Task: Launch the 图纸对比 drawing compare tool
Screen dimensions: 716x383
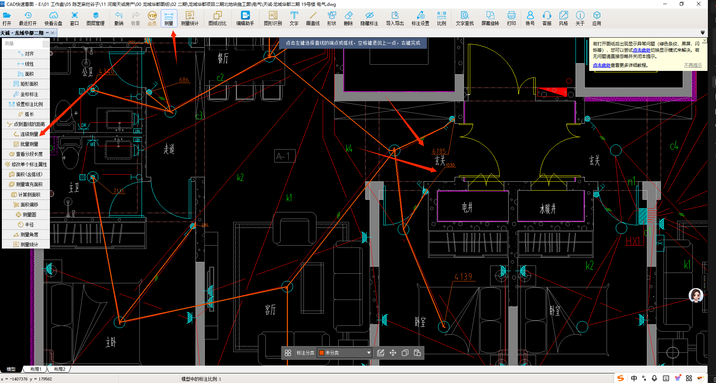Action: 217,18
